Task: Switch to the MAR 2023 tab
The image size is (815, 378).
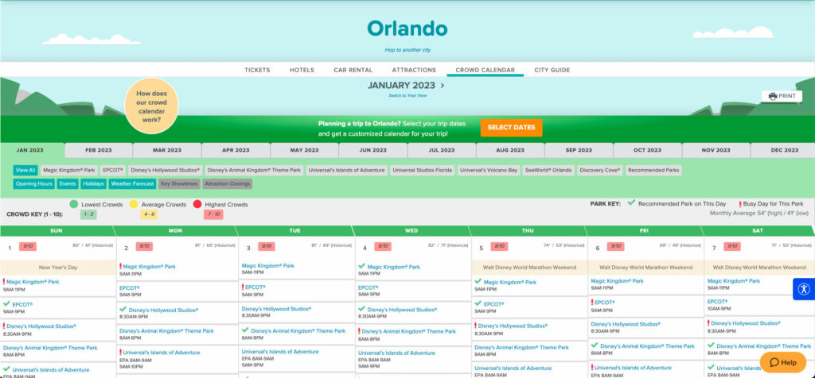Action: click(x=167, y=150)
